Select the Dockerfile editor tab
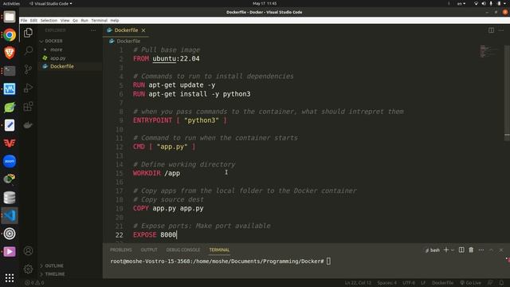This screenshot has width=510, height=287. (126, 30)
